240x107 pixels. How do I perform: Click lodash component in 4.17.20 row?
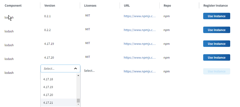pos(9,59)
